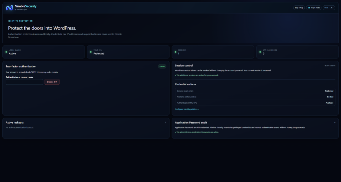The image size is (341, 182).
Task: Open Configure identity policies link
Action: point(187,109)
